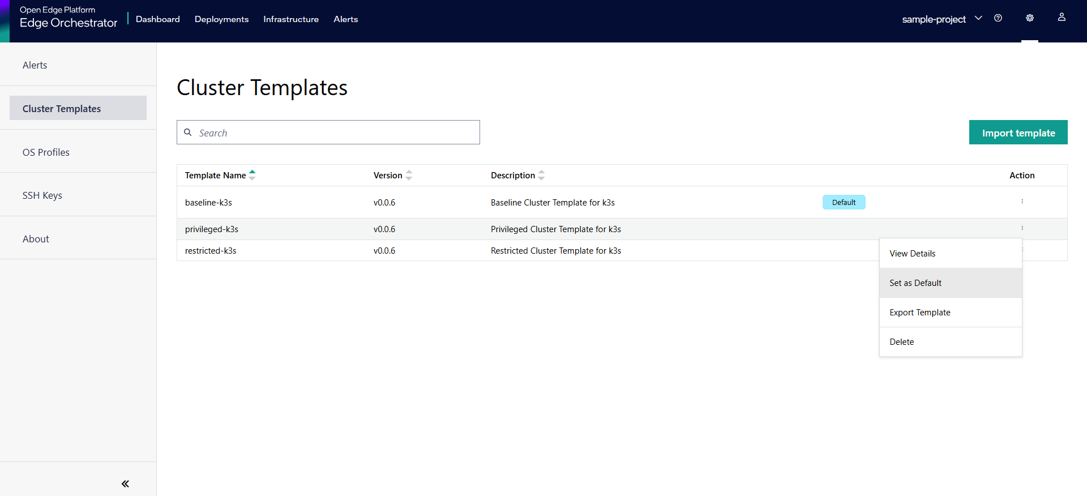Open OS Profiles in the sidebar
The height and width of the screenshot is (496, 1087).
point(46,152)
